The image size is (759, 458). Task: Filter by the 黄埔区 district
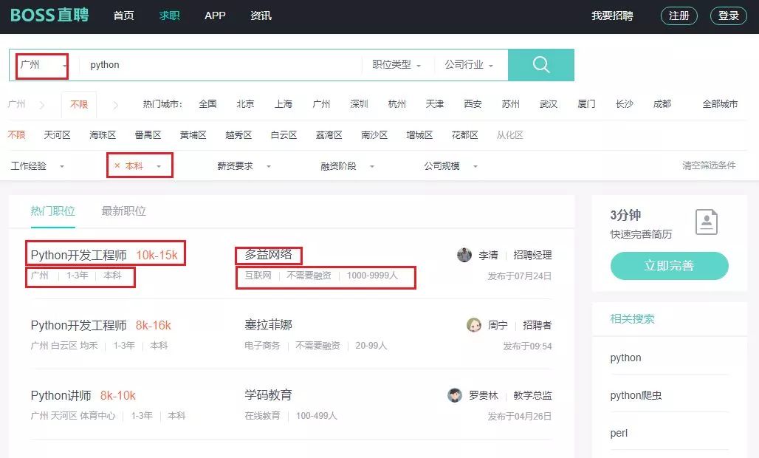click(x=193, y=135)
